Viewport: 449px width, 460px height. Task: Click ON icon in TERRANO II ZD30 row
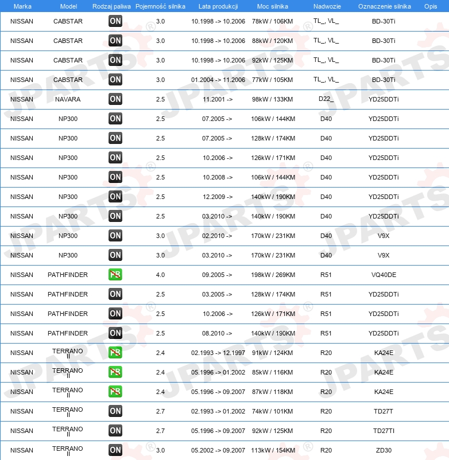(115, 450)
